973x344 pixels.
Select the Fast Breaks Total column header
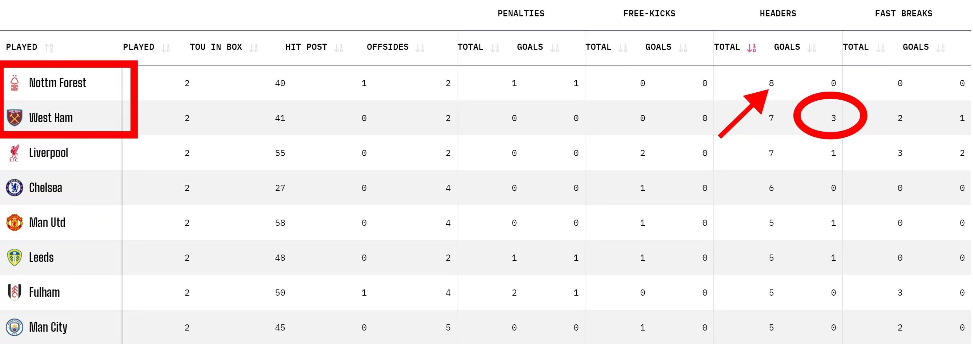point(856,47)
